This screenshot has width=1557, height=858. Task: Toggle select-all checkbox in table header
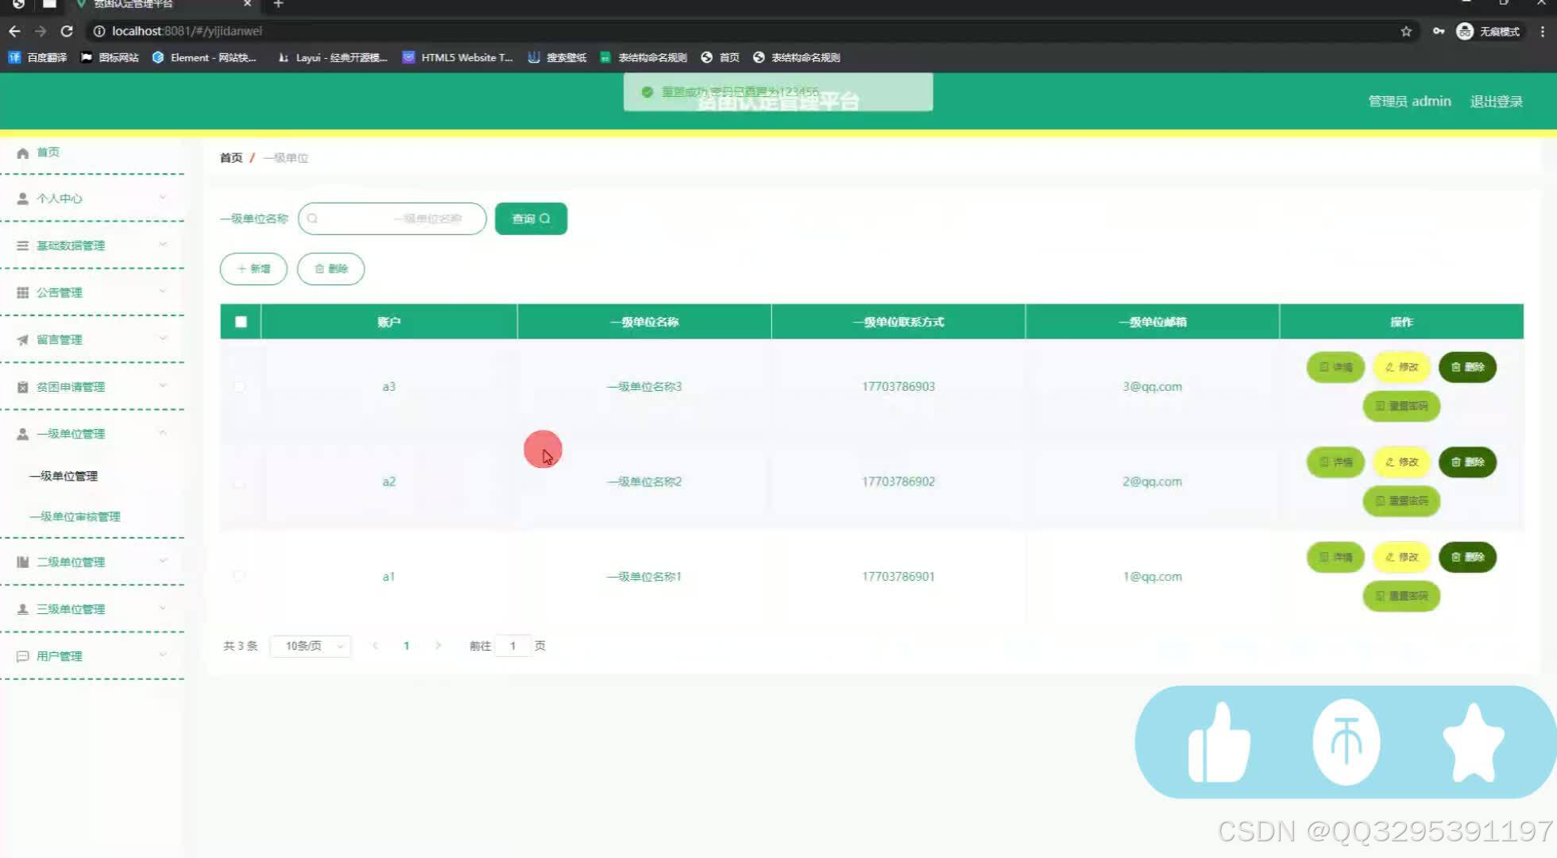[241, 322]
